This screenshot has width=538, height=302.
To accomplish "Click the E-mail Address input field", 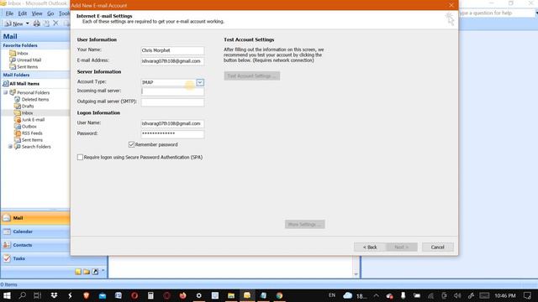I will (172, 61).
